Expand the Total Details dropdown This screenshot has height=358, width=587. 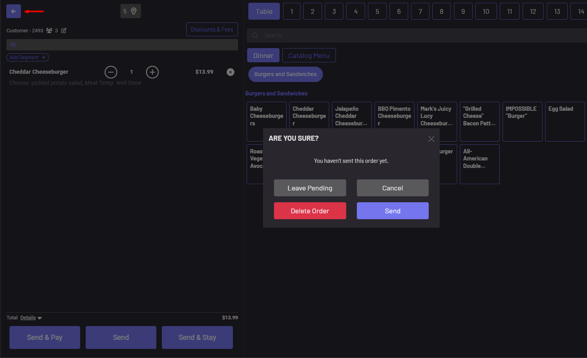(x=31, y=318)
